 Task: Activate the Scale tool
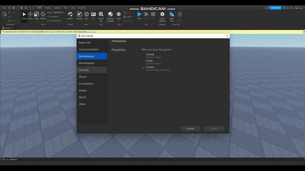click(36, 16)
